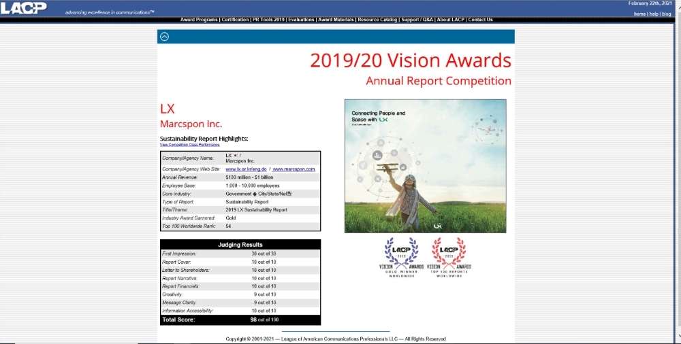The width and height of the screenshot is (681, 344).
Task: Select Sustainability Report Highlights heading
Action: pos(204,139)
